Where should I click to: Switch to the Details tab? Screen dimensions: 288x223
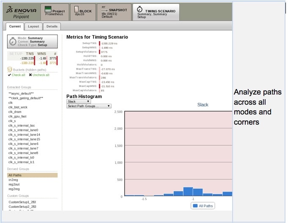pos(52,26)
